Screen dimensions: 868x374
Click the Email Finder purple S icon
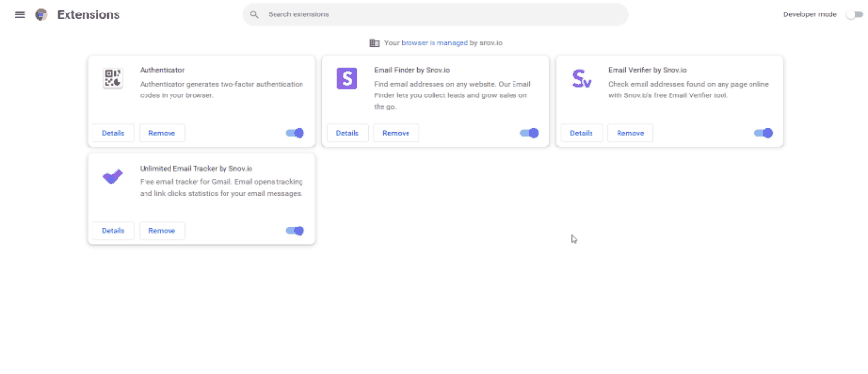click(x=347, y=78)
